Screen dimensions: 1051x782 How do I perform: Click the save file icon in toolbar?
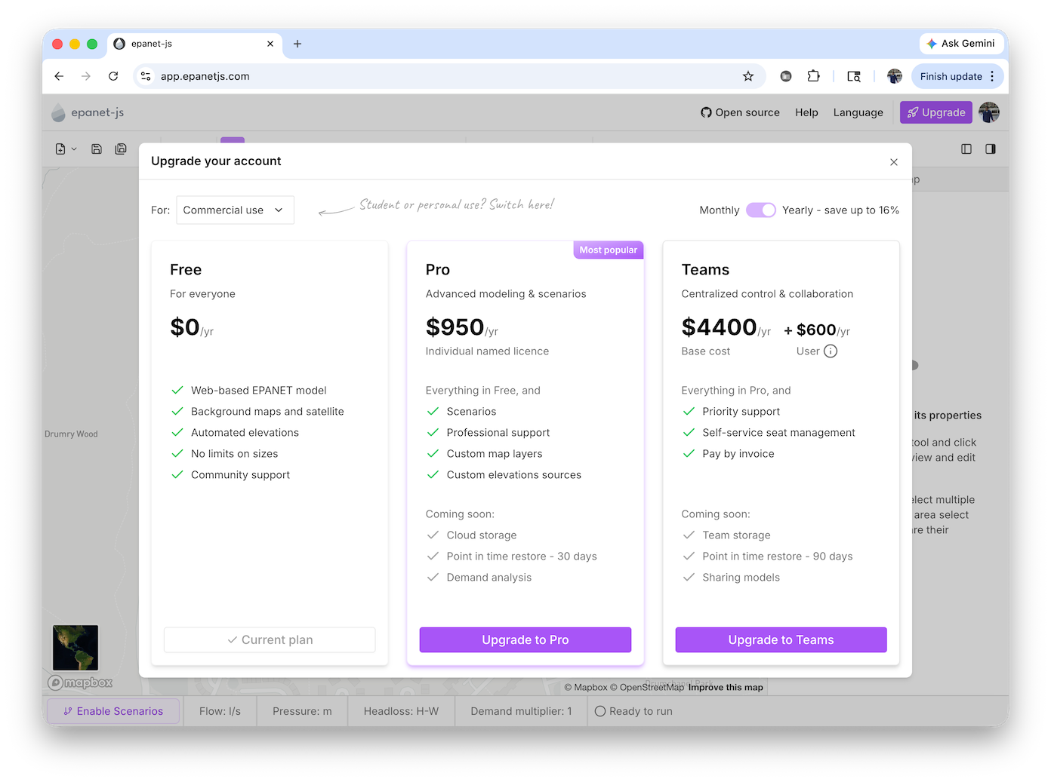(97, 149)
